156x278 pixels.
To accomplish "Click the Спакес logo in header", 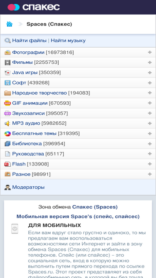I will tap(34, 7).
